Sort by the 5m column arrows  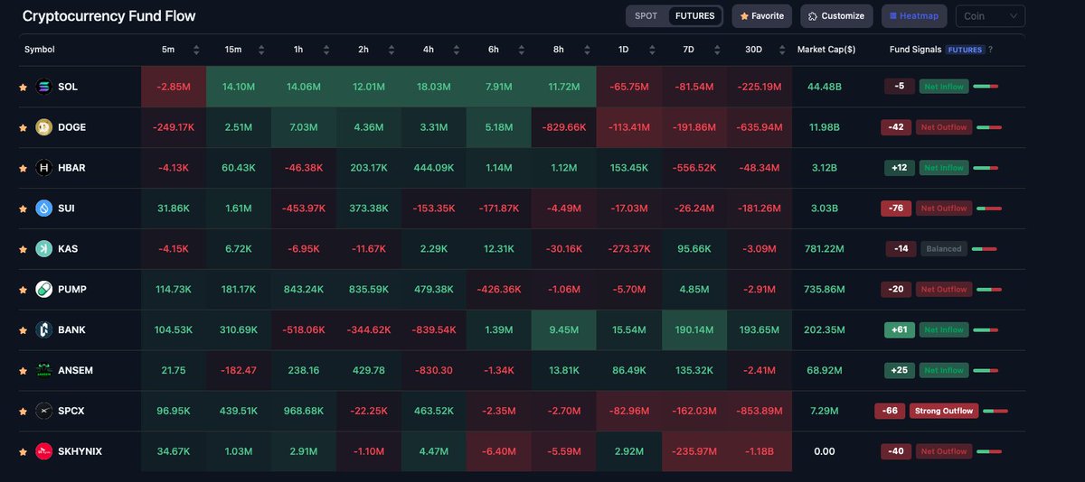(x=196, y=50)
